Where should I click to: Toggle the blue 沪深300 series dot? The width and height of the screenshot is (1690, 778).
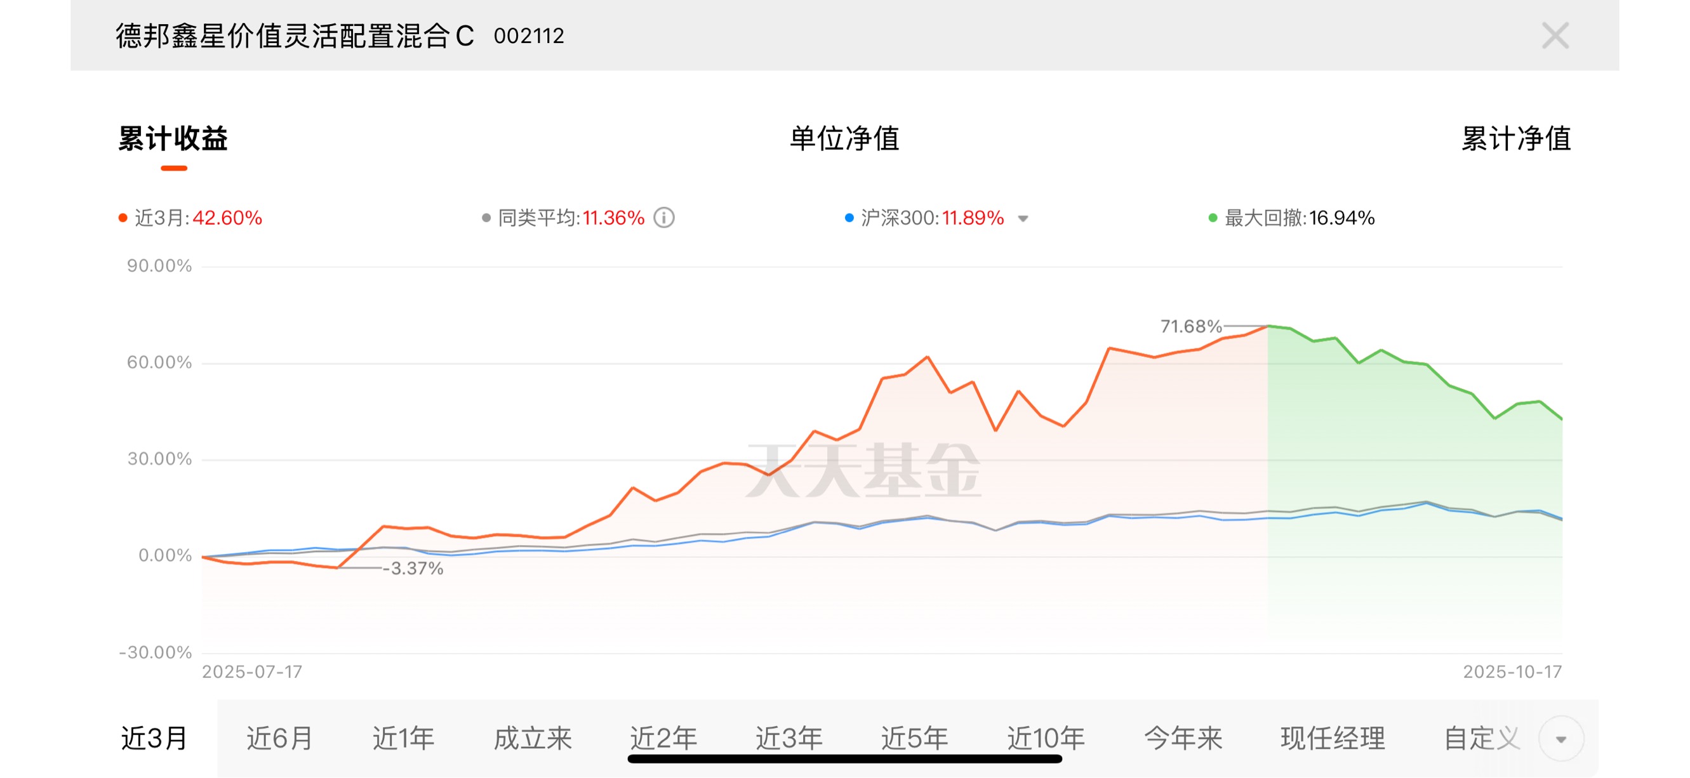click(x=849, y=218)
